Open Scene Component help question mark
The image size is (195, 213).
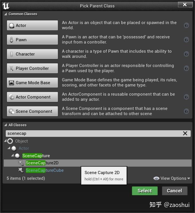pos(186,111)
